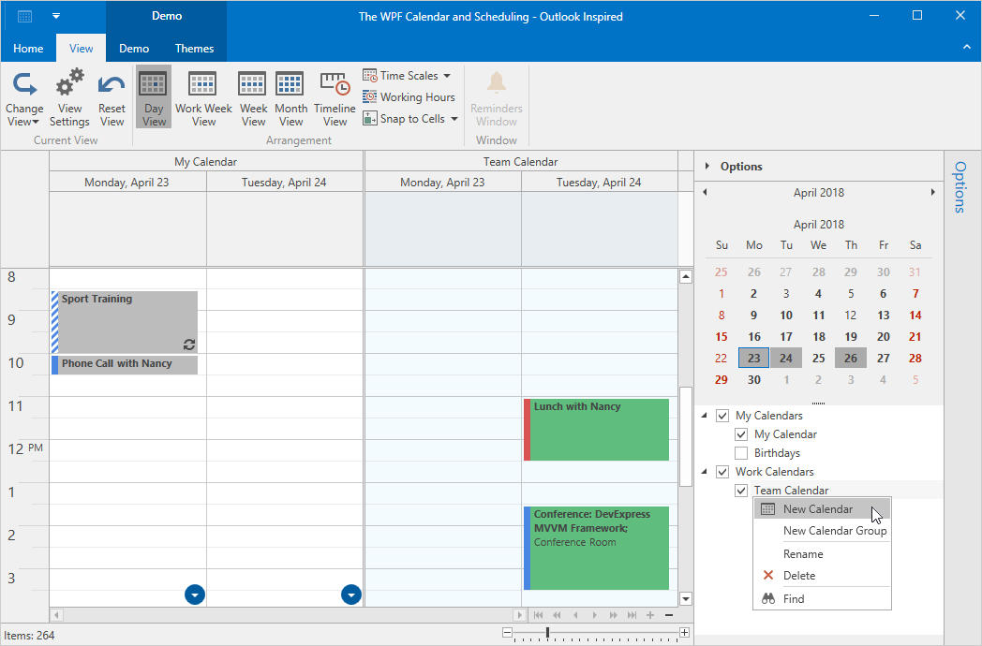Enable the Birthdays calendar checkbox
The height and width of the screenshot is (646, 982).
click(x=741, y=453)
